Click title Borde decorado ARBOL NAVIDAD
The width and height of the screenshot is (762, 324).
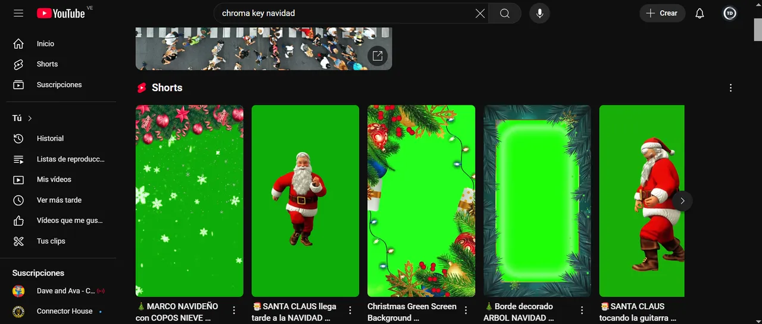(519, 312)
